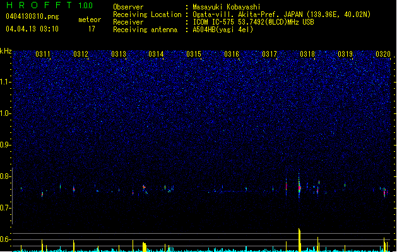Click the strongest meteor echo just before 0318
Image resolution: width=397 pixels, height=252 pixels.
tap(299, 187)
